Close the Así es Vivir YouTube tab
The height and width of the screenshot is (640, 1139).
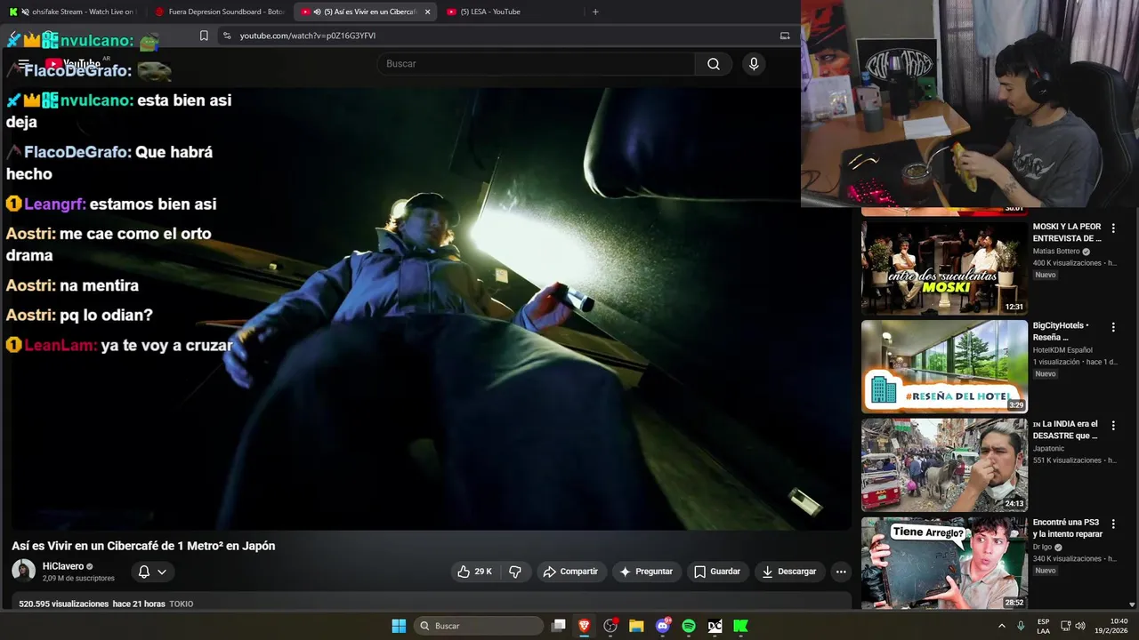[427, 12]
